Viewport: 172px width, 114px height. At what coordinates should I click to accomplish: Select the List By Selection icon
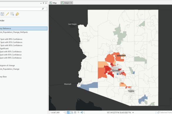pyautogui.click(x=2, y=14)
